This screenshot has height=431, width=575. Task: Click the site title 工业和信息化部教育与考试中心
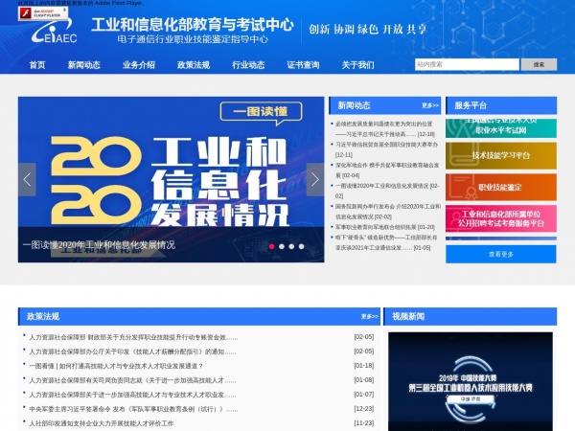pos(193,25)
